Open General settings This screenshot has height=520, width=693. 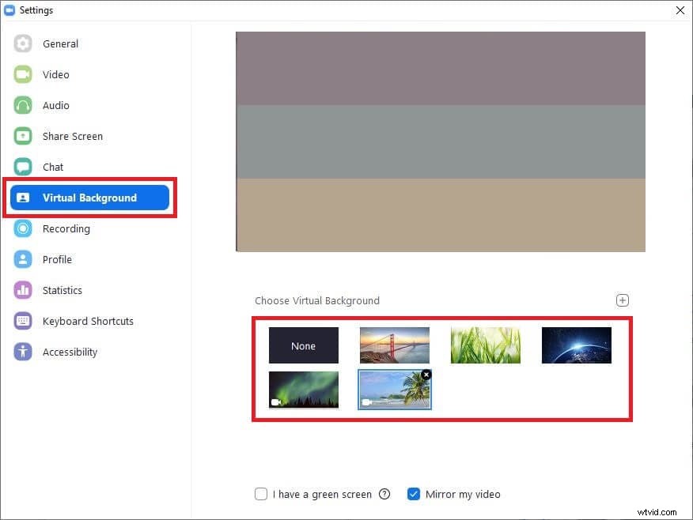click(x=60, y=43)
